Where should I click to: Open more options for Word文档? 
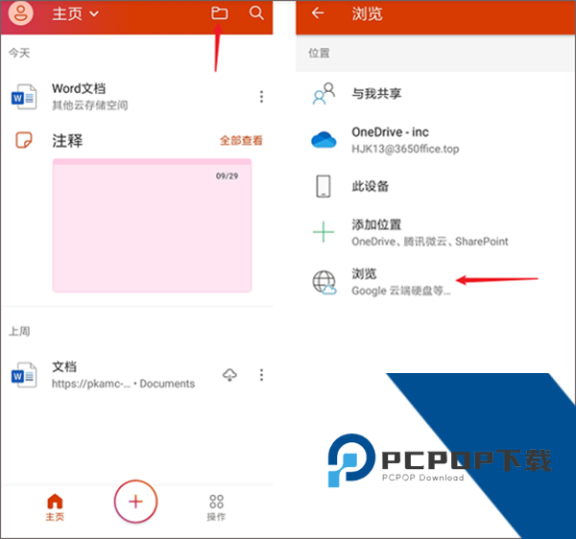tap(261, 97)
